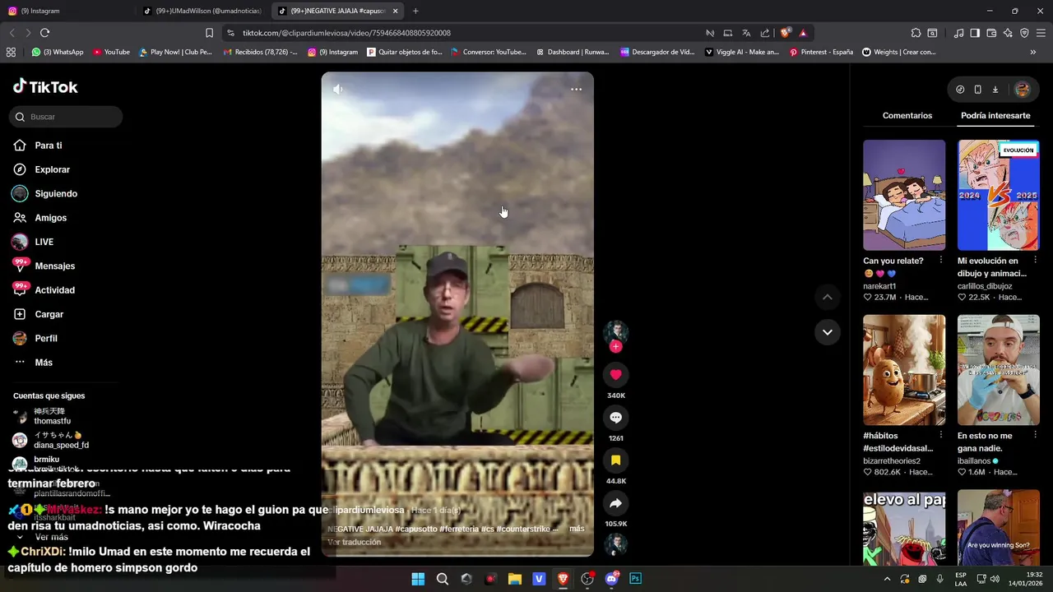
Task: Open the browser hamburger menu
Action: click(x=1041, y=33)
